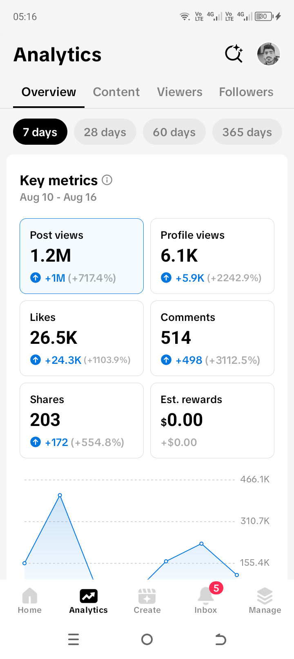The image size is (294, 659).
Task: Select the 60 days range pill
Action: click(174, 132)
